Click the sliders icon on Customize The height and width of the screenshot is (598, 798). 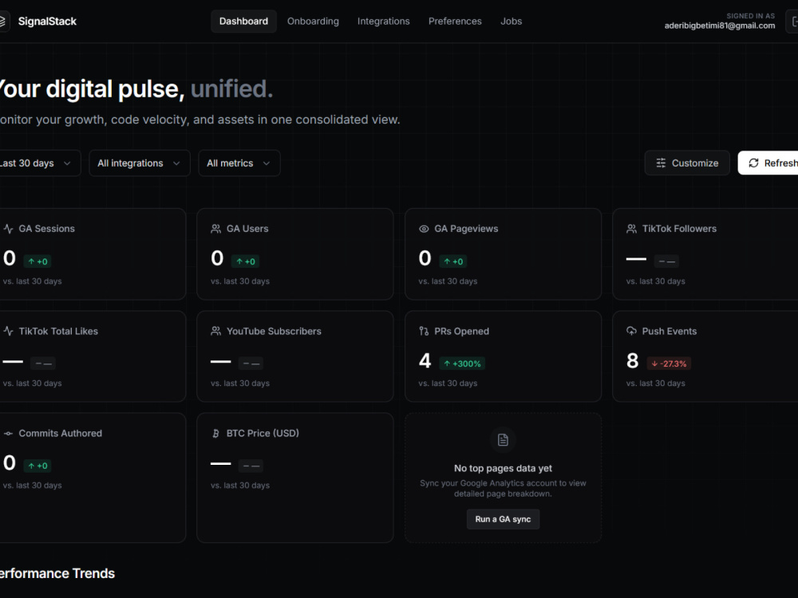pos(661,163)
